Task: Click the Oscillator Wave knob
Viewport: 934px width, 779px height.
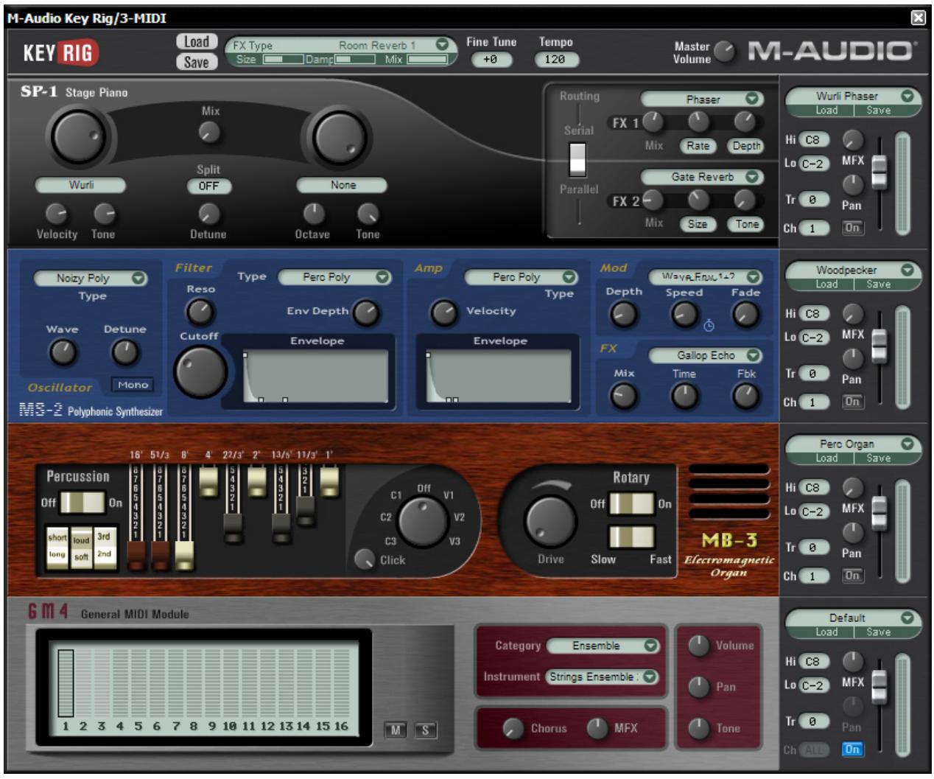Action: click(x=63, y=352)
